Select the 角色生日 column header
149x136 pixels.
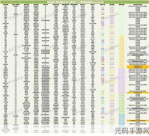pos(83,5)
